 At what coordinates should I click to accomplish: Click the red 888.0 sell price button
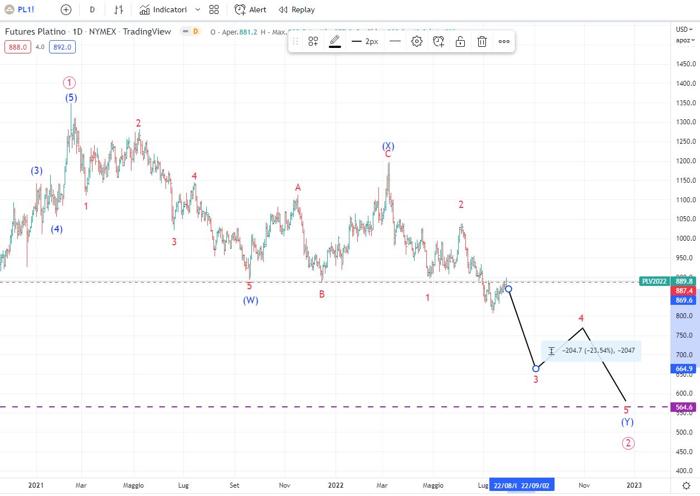(x=18, y=47)
